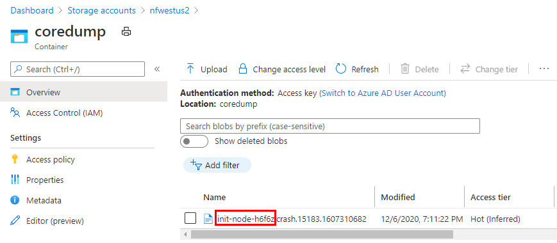Click the Refresh circular arrow icon

click(341, 68)
